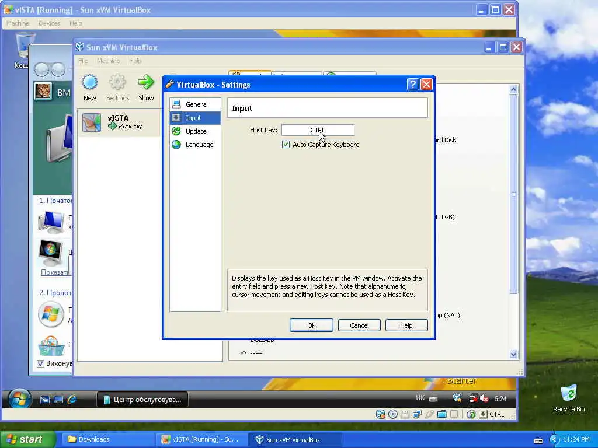The height and width of the screenshot is (448, 598).
Task: Open Machine menu in vISTA Running window
Action: [x=18, y=23]
